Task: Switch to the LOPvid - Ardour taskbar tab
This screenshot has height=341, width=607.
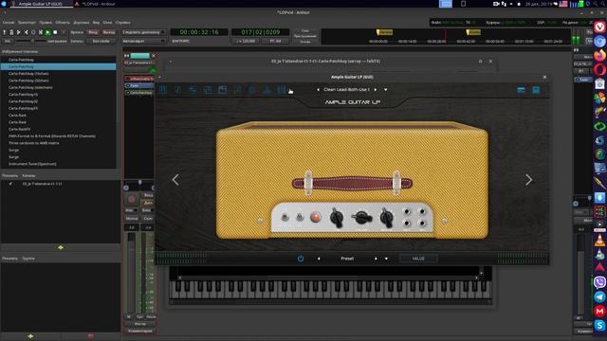Action: tap(99, 4)
